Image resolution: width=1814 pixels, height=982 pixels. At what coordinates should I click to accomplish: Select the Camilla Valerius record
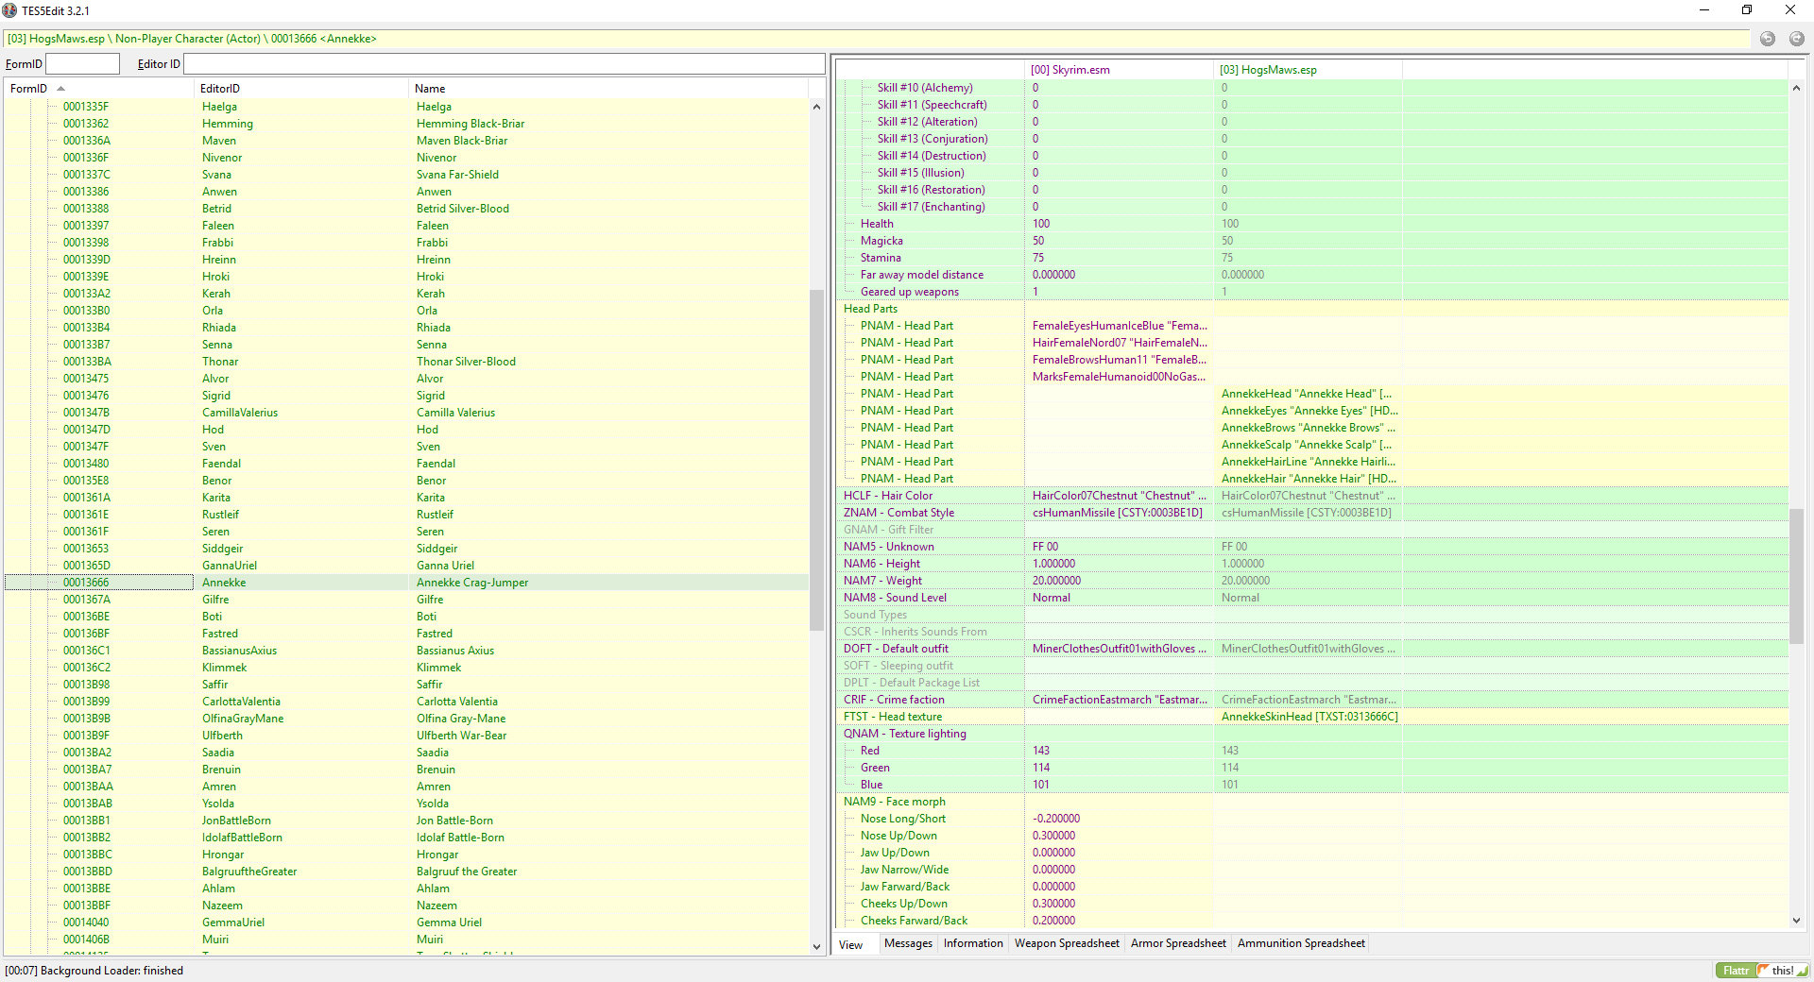(406, 413)
